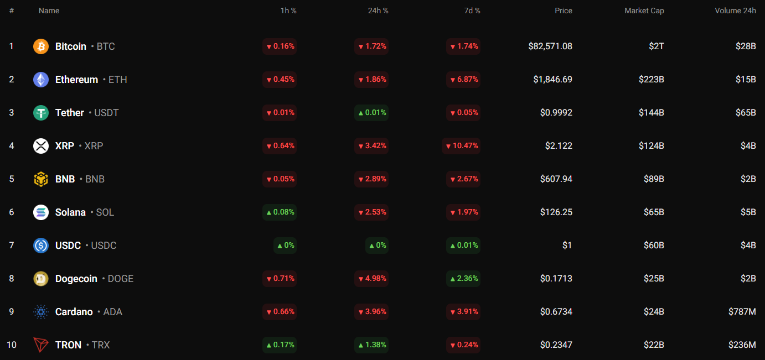The width and height of the screenshot is (765, 360).
Task: Sort by 24h % column header
Action: coord(378,11)
